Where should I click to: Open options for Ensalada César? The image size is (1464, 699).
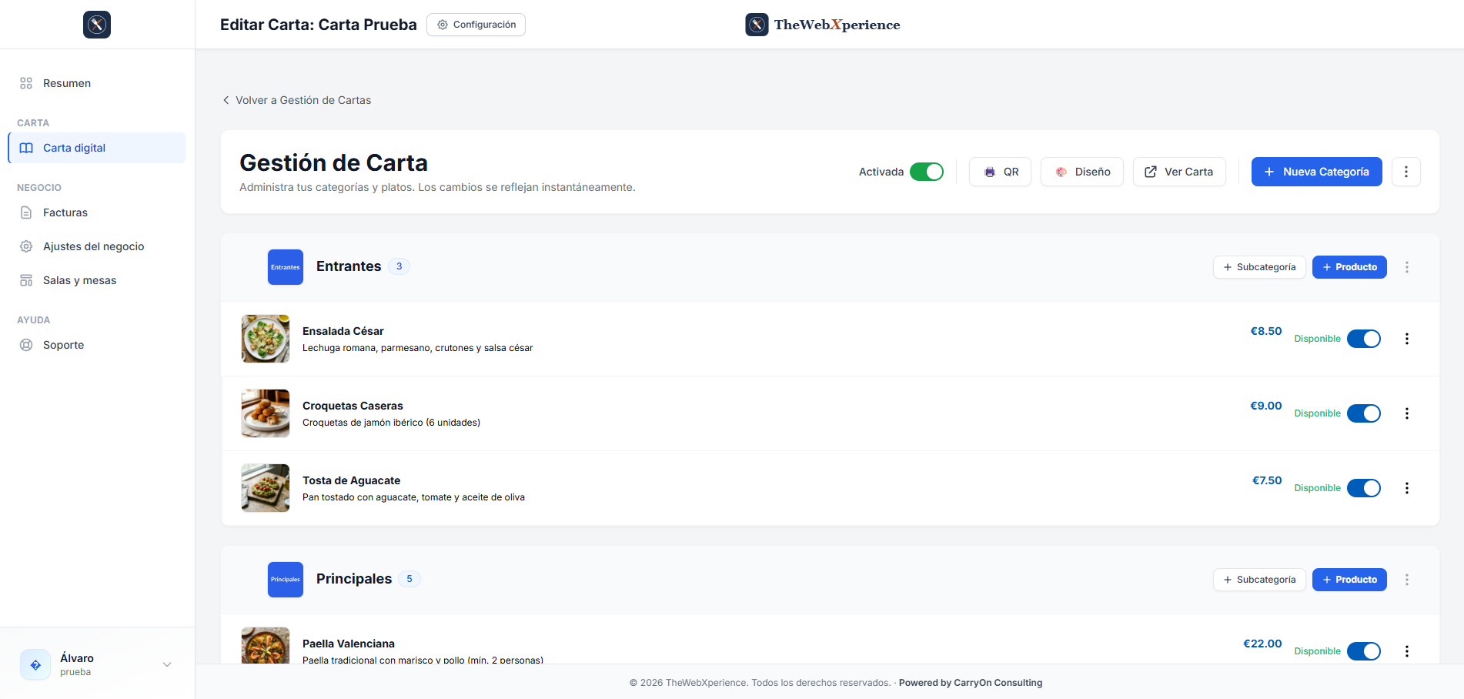tap(1407, 339)
